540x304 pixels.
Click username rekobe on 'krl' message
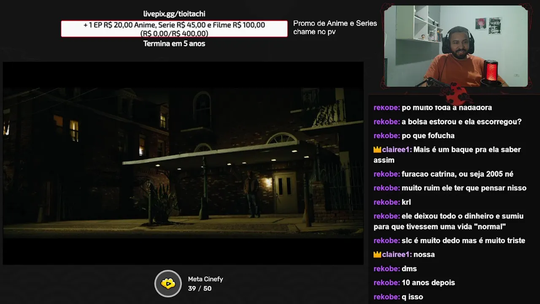[386, 202]
